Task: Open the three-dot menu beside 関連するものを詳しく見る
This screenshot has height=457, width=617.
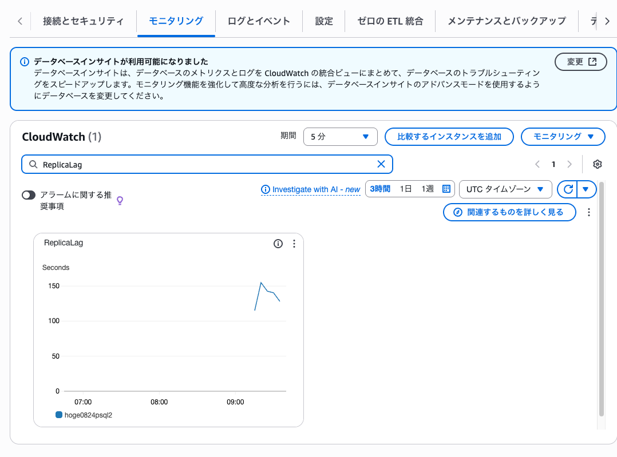Action: pyautogui.click(x=588, y=212)
